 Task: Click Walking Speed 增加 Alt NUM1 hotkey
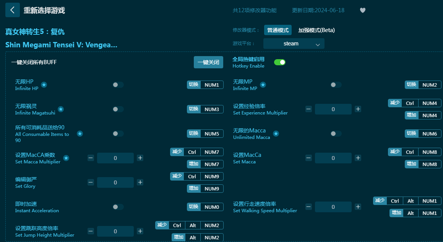tap(415, 213)
